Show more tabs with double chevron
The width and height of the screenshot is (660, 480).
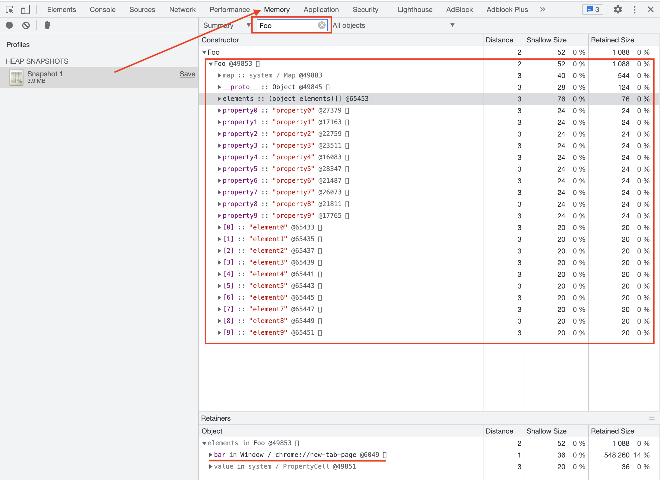pyautogui.click(x=542, y=10)
